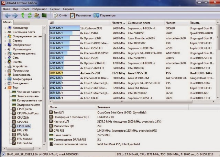Expand the DirectX node arrow
This screenshot has width=220, height=157.
(x=5, y=62)
